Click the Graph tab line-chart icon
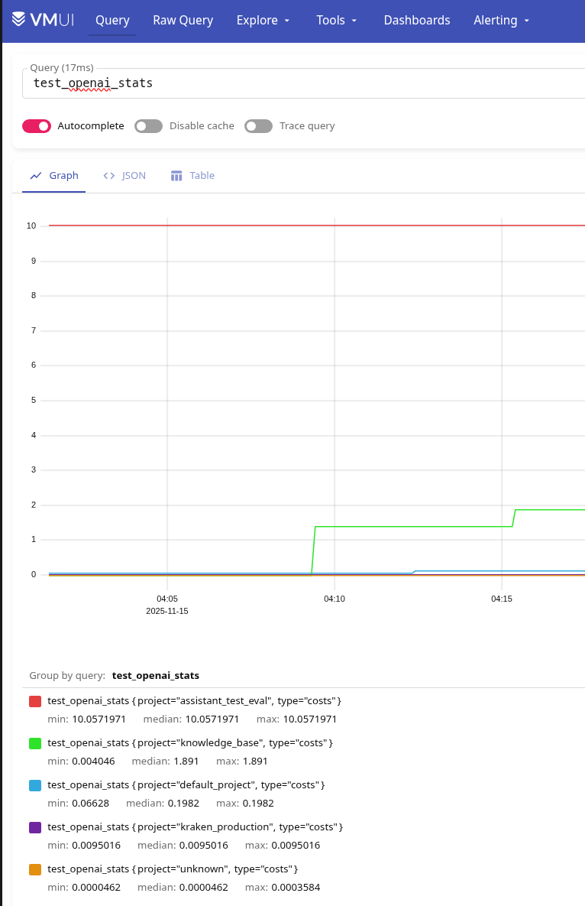The width and height of the screenshot is (585, 906). pos(36,176)
